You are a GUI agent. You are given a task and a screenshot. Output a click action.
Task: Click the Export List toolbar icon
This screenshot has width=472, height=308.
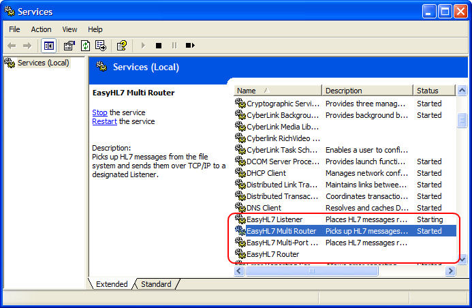coord(101,46)
